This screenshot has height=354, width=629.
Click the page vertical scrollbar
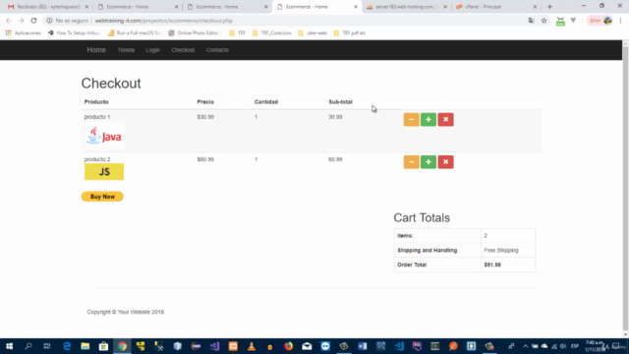point(625,189)
